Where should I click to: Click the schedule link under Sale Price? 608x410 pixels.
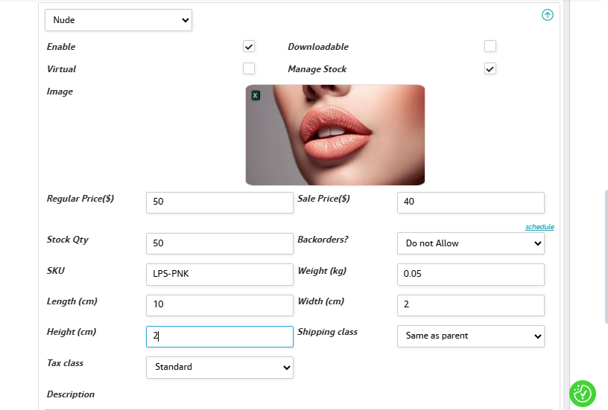coord(539,226)
